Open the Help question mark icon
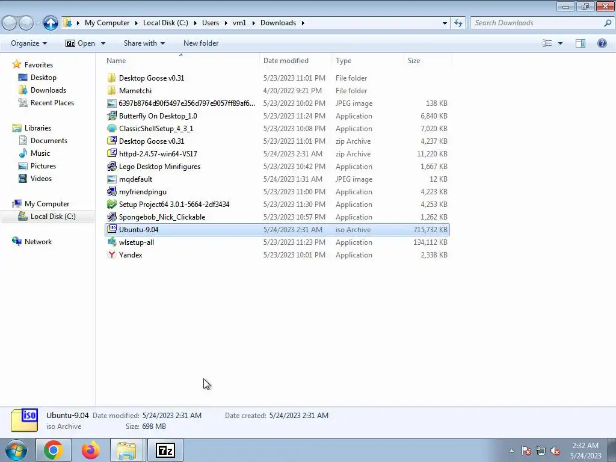The width and height of the screenshot is (616, 462). 602,43
